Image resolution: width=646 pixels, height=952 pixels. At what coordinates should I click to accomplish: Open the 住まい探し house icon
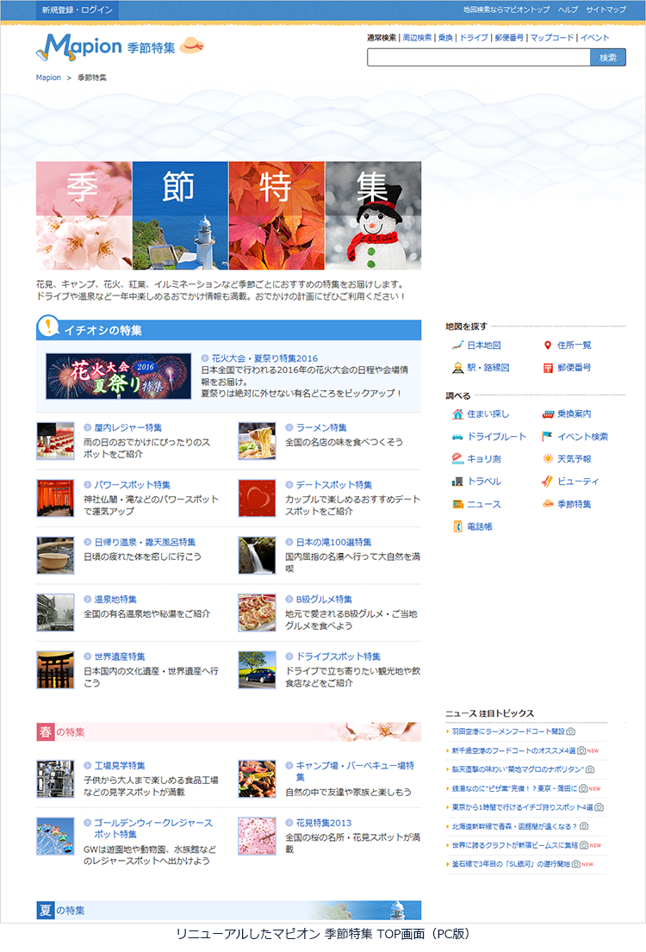(x=457, y=414)
